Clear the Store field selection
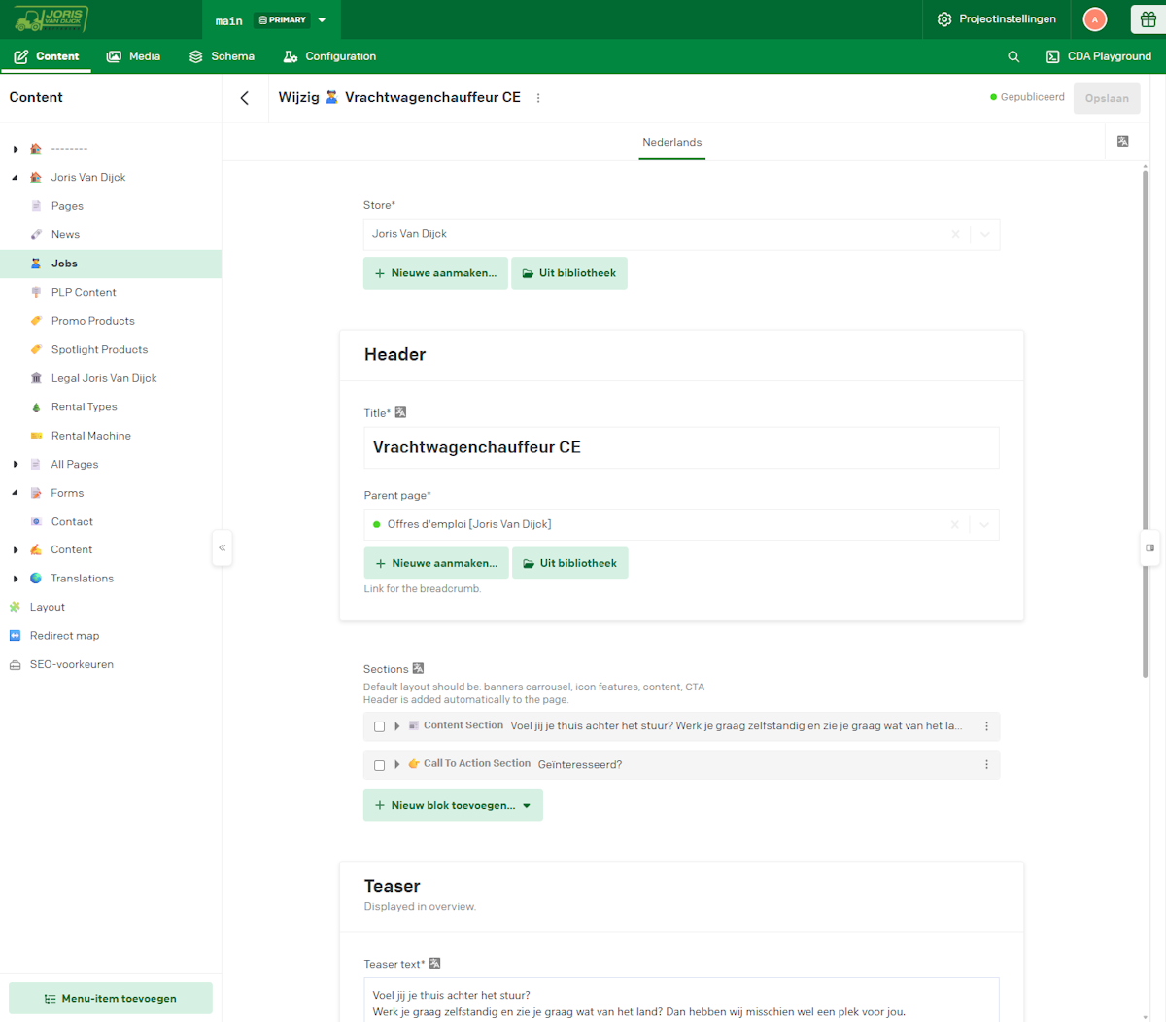 955,234
